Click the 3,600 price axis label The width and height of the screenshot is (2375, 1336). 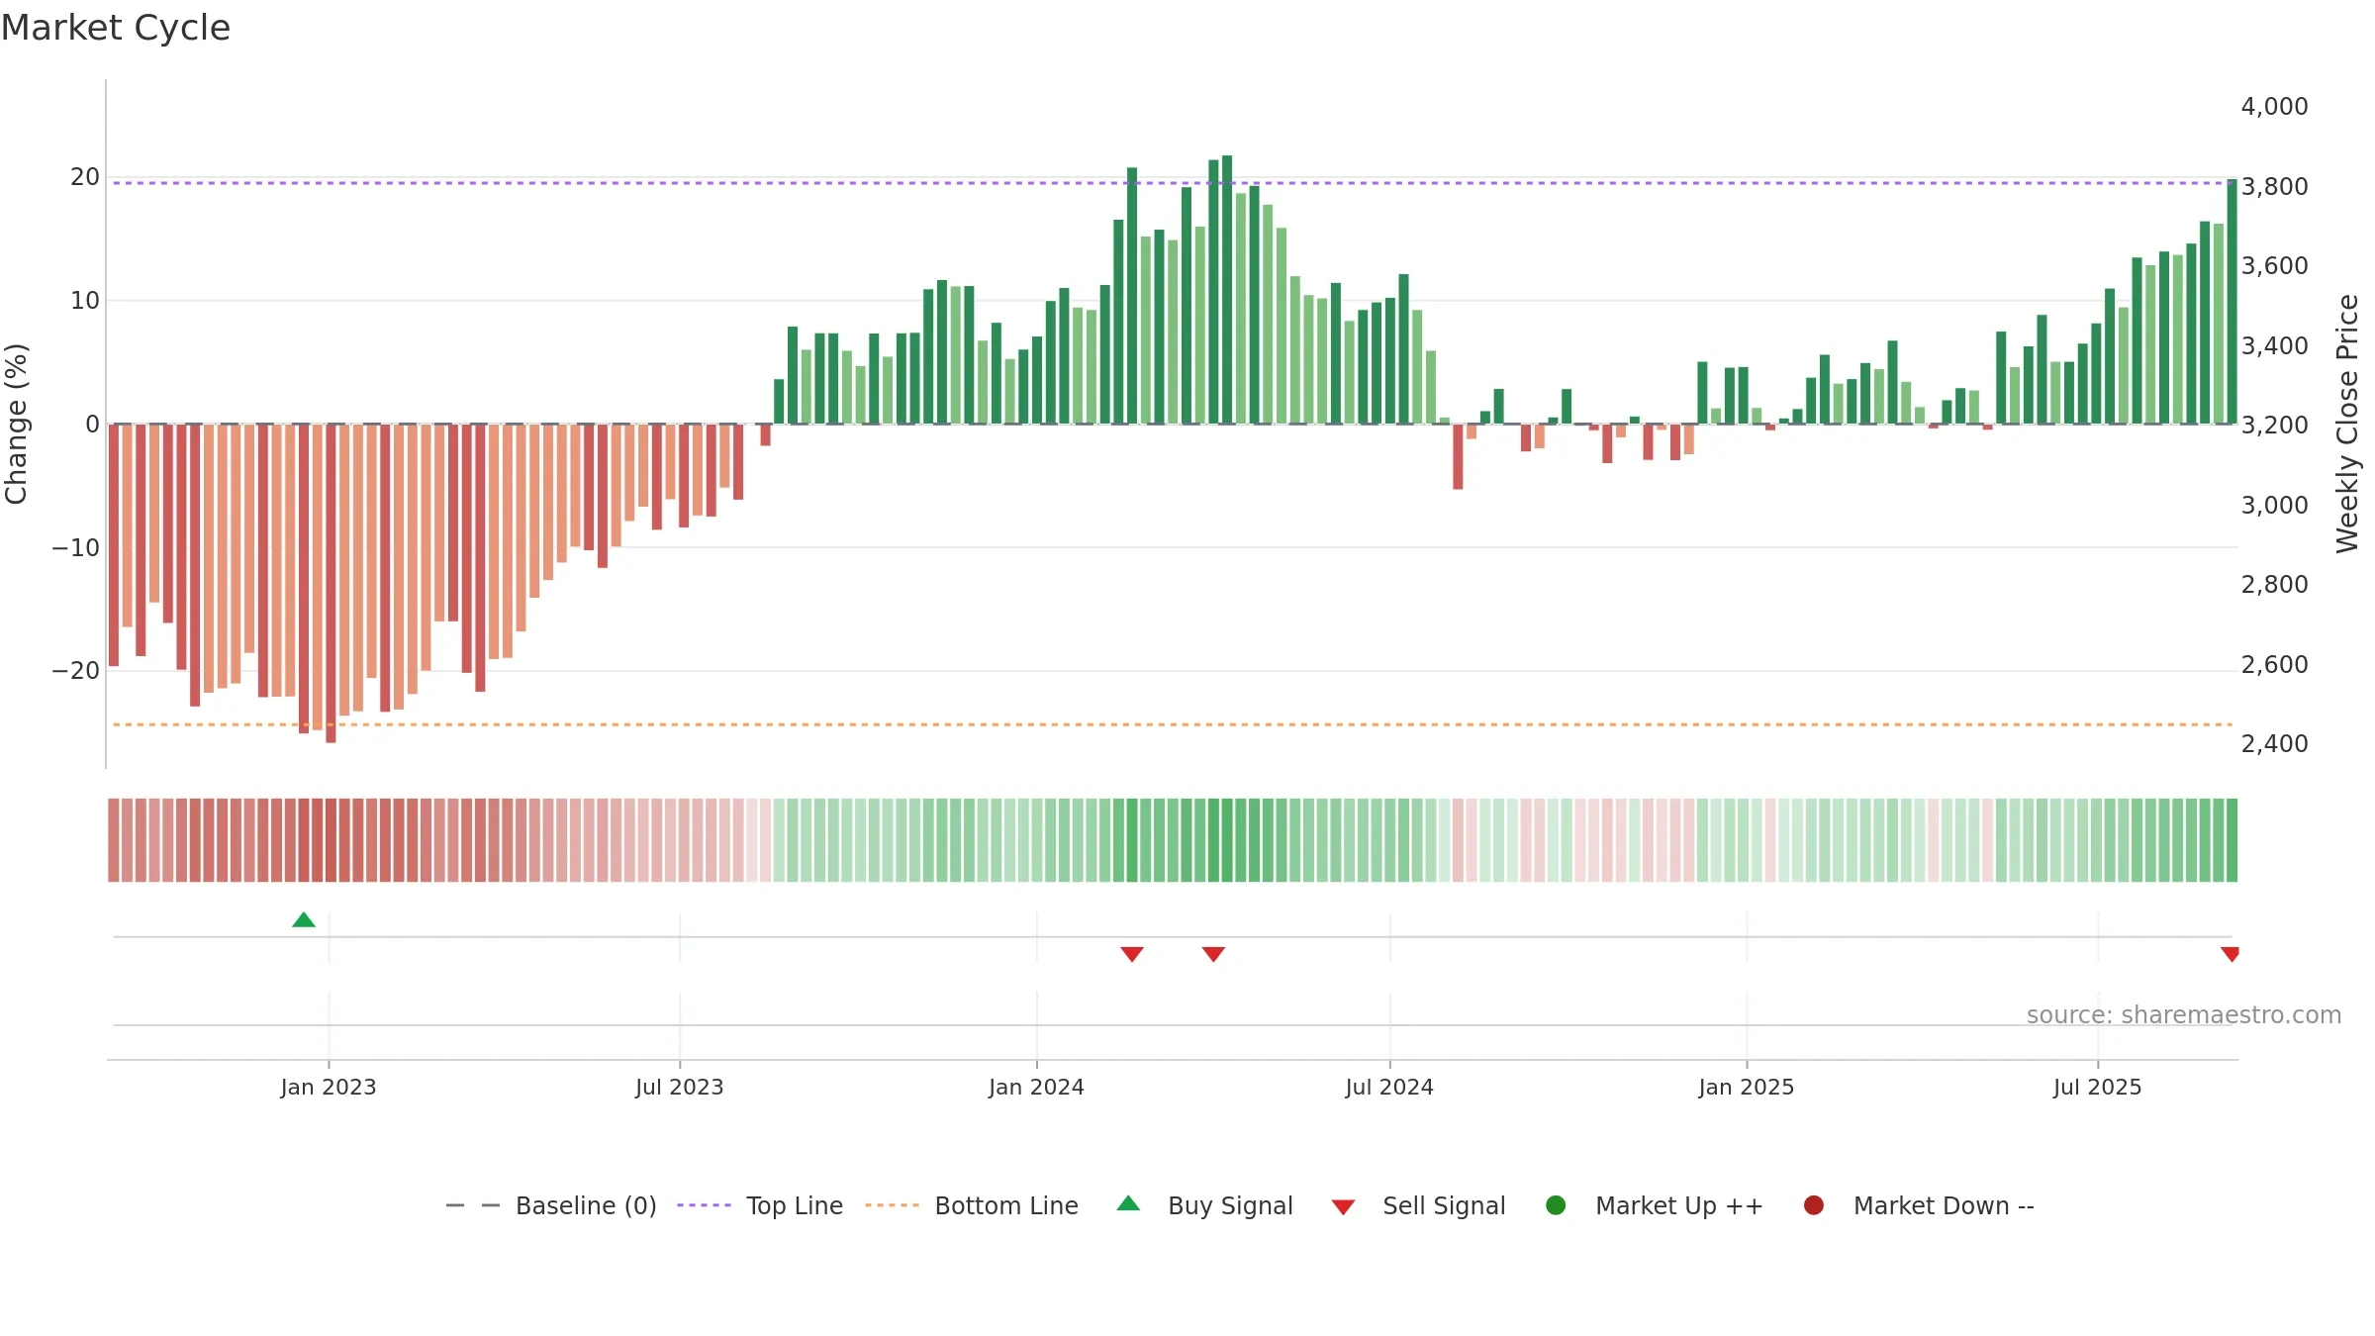coord(2274,266)
